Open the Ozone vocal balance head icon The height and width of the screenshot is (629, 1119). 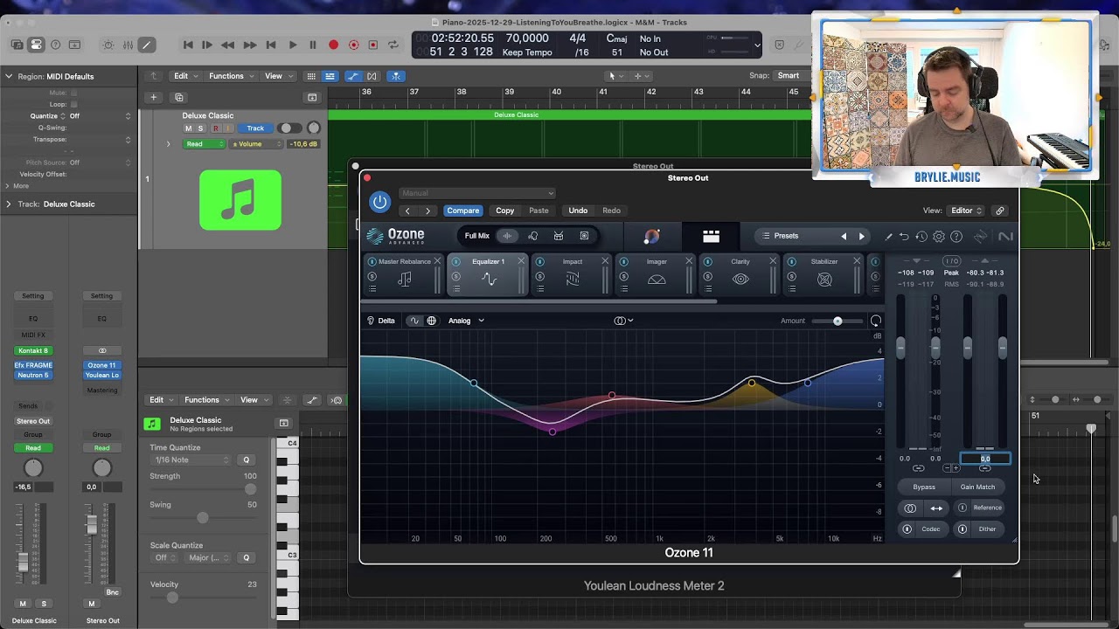point(532,236)
